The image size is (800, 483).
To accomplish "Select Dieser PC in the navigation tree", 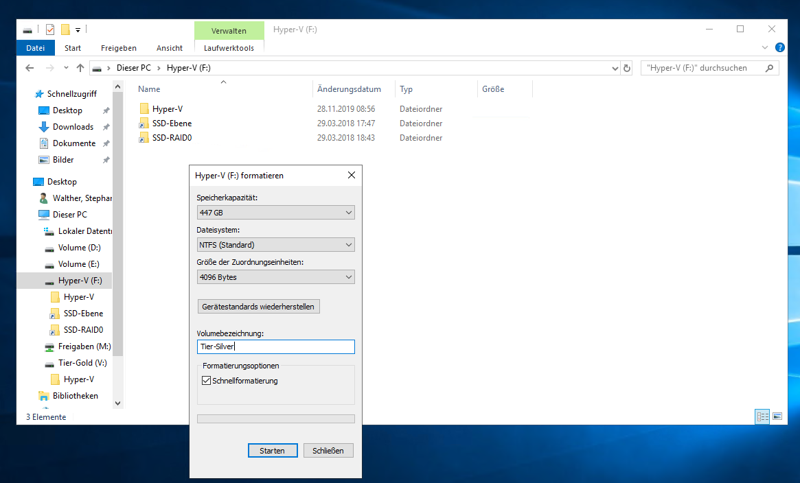I will [70, 215].
